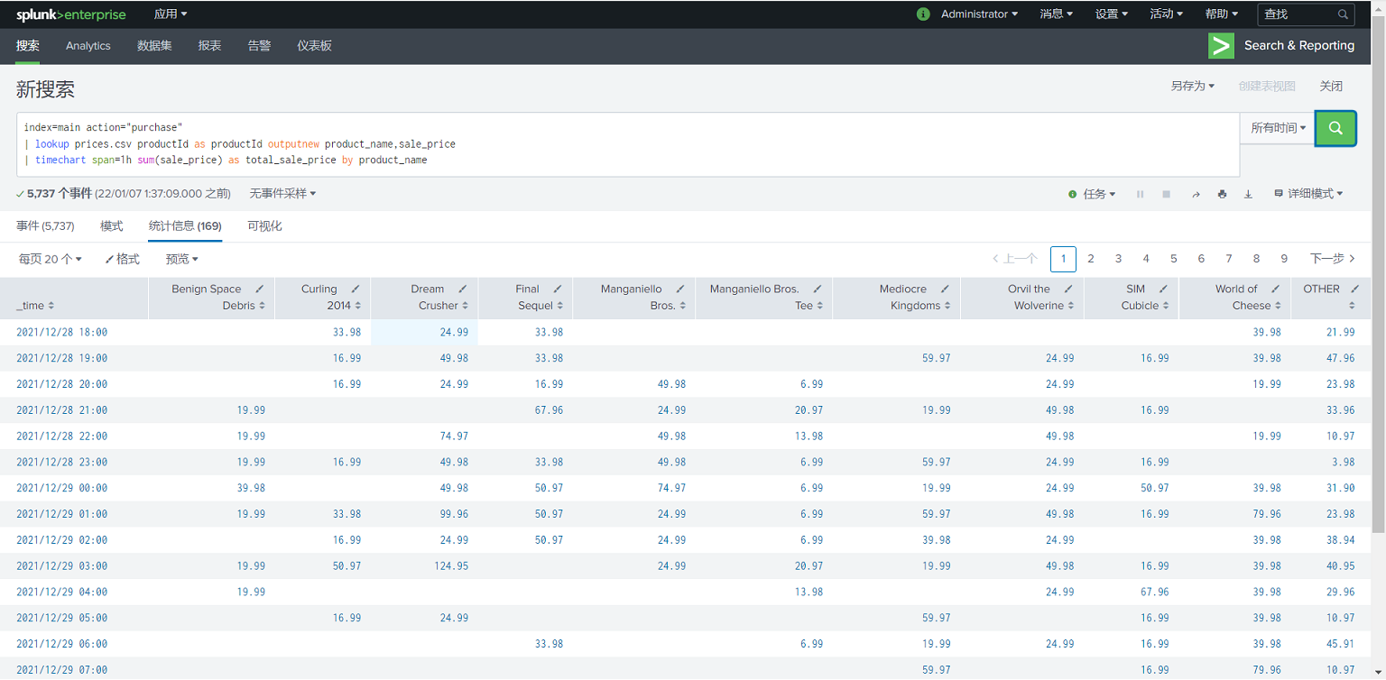Image resolution: width=1386 pixels, height=680 pixels.
Task: Print the search results
Action: tap(1223, 193)
